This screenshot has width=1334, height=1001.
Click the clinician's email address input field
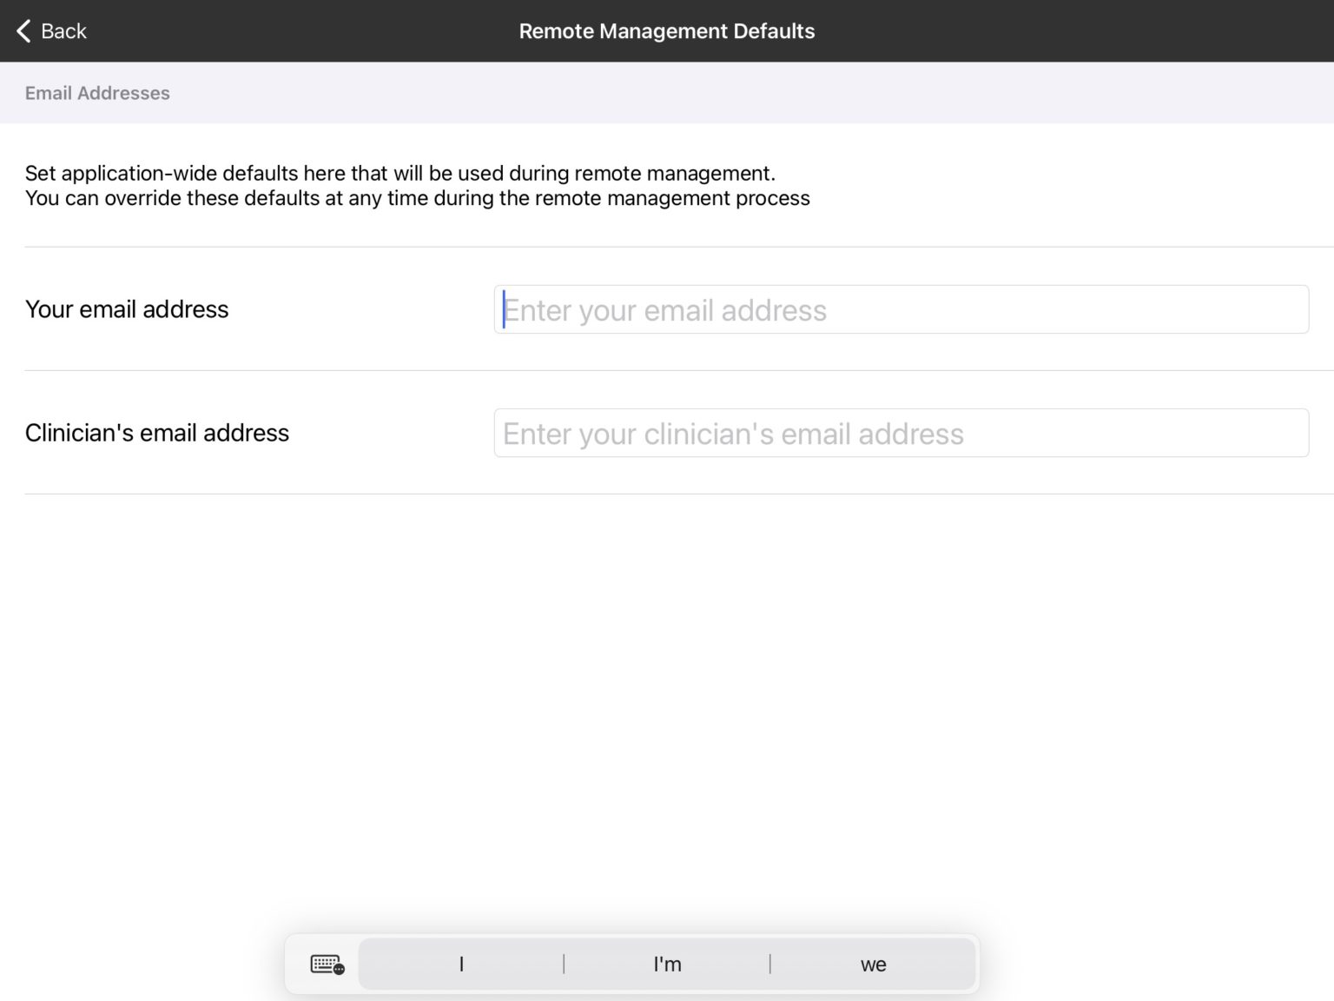pos(901,434)
